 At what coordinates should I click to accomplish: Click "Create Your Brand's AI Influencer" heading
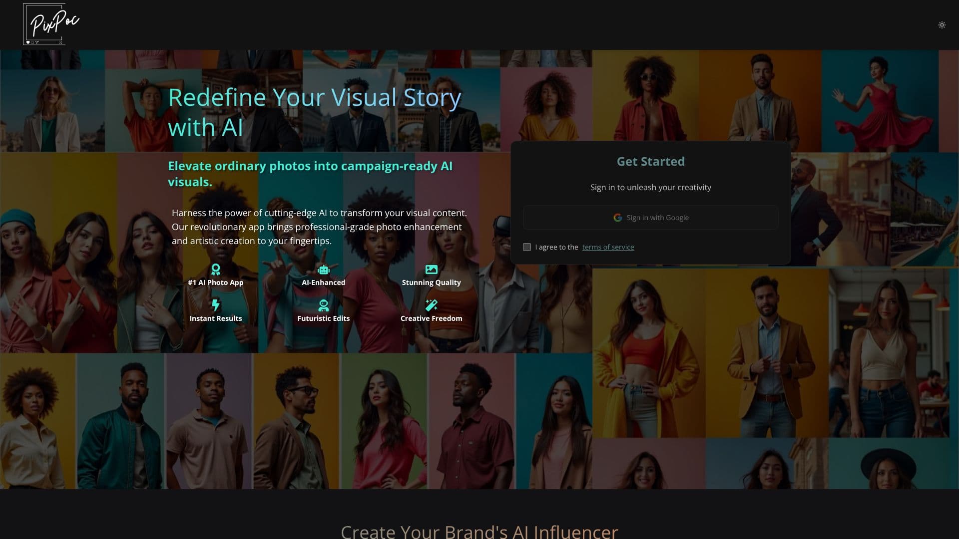pos(479,532)
